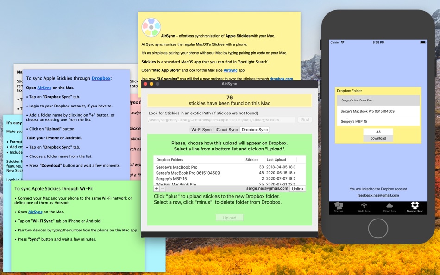Switch to the Wi-Fi Sync tab in AirSync
The image size is (440, 275).
pos(201,130)
